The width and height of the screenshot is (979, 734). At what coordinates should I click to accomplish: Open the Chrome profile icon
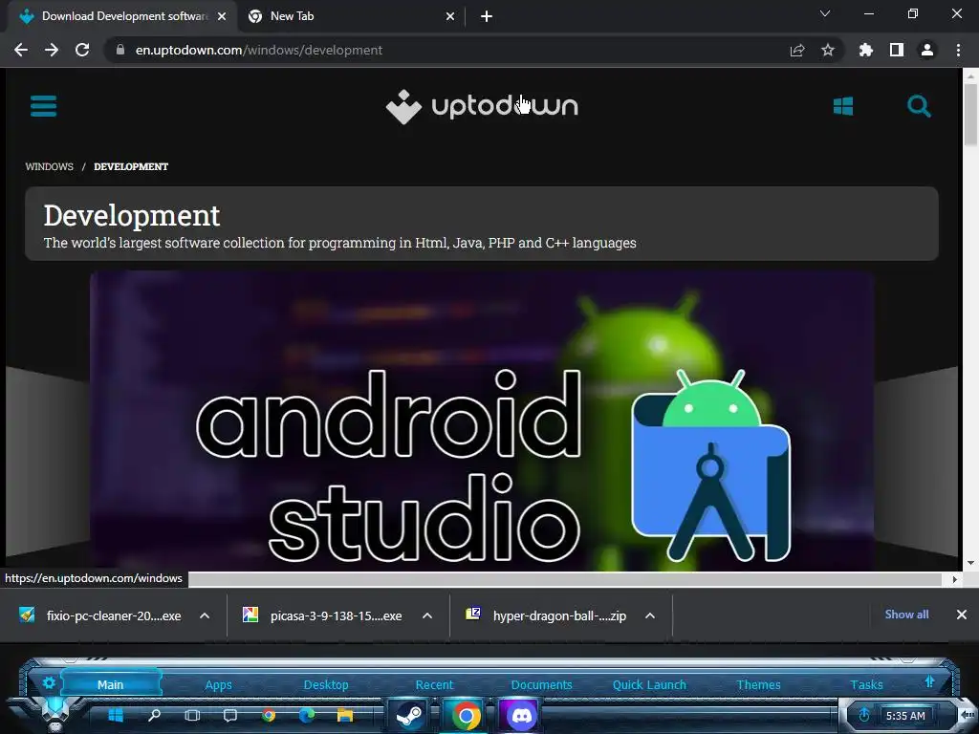click(927, 50)
